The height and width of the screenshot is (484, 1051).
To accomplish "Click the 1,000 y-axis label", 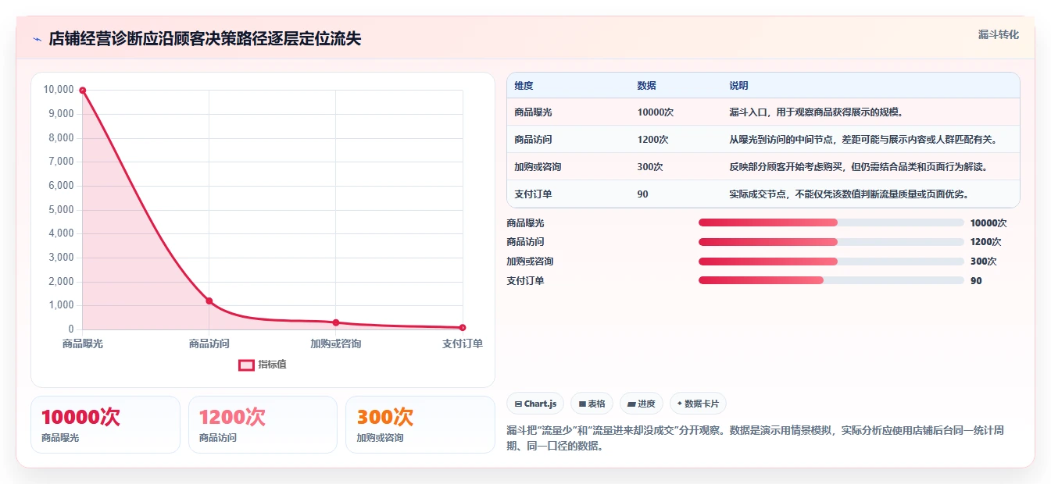I will pos(61,305).
